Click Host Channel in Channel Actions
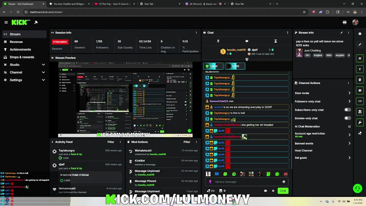 tap(303, 150)
